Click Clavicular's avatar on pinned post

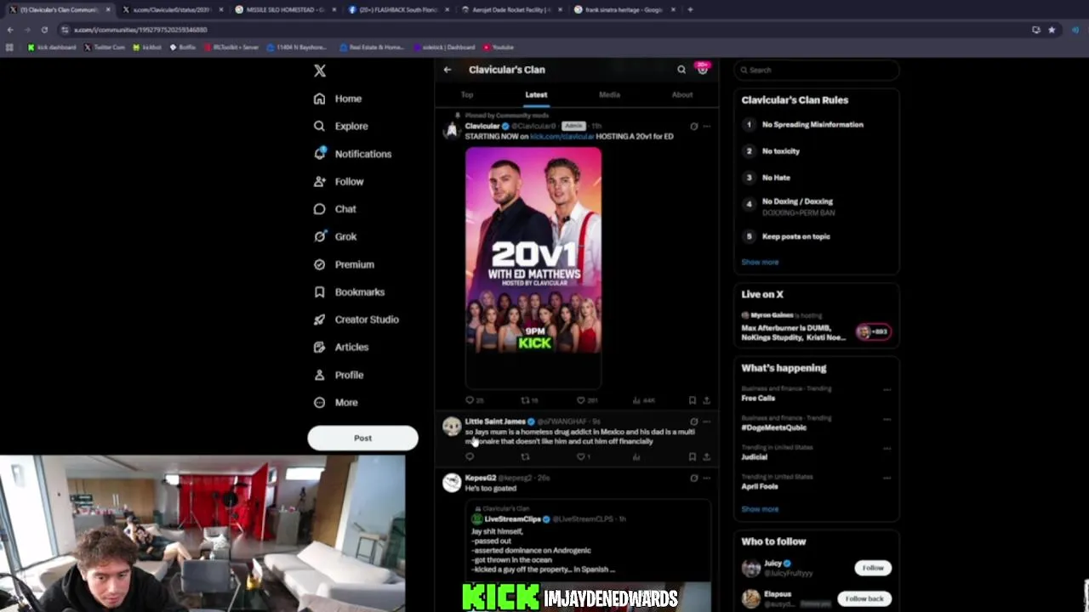[452, 130]
